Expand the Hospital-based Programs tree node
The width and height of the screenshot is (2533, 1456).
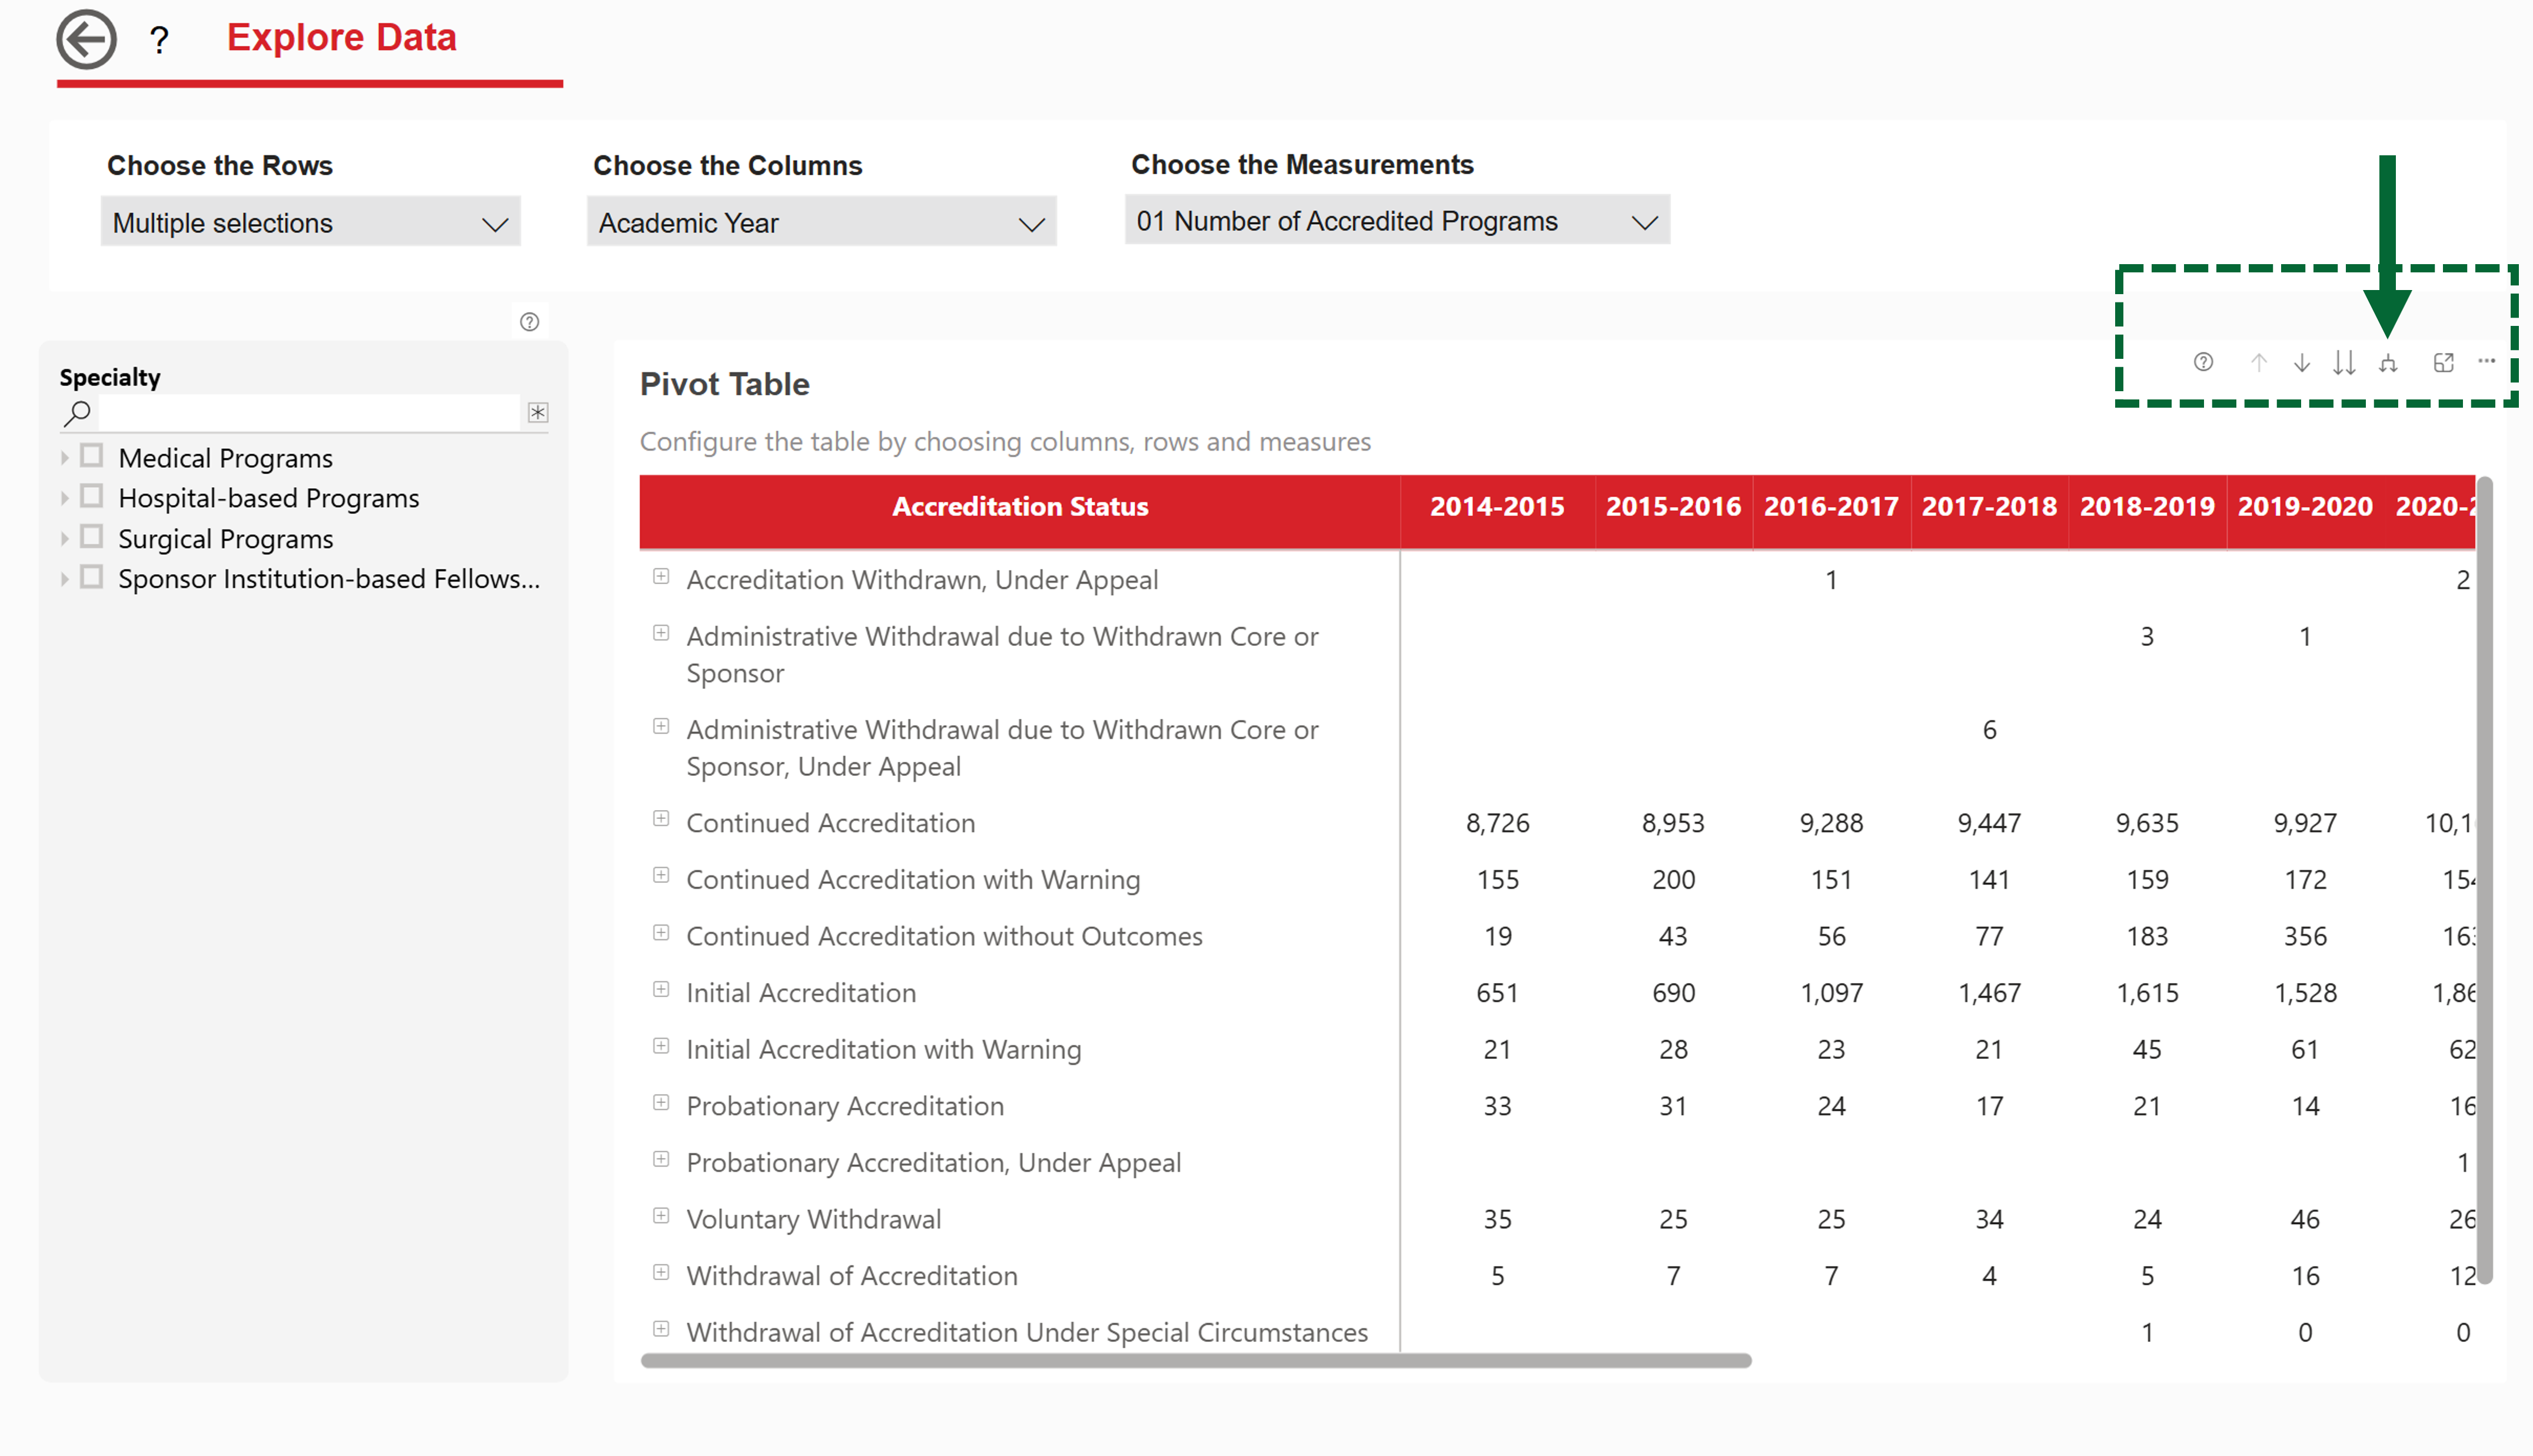click(65, 498)
